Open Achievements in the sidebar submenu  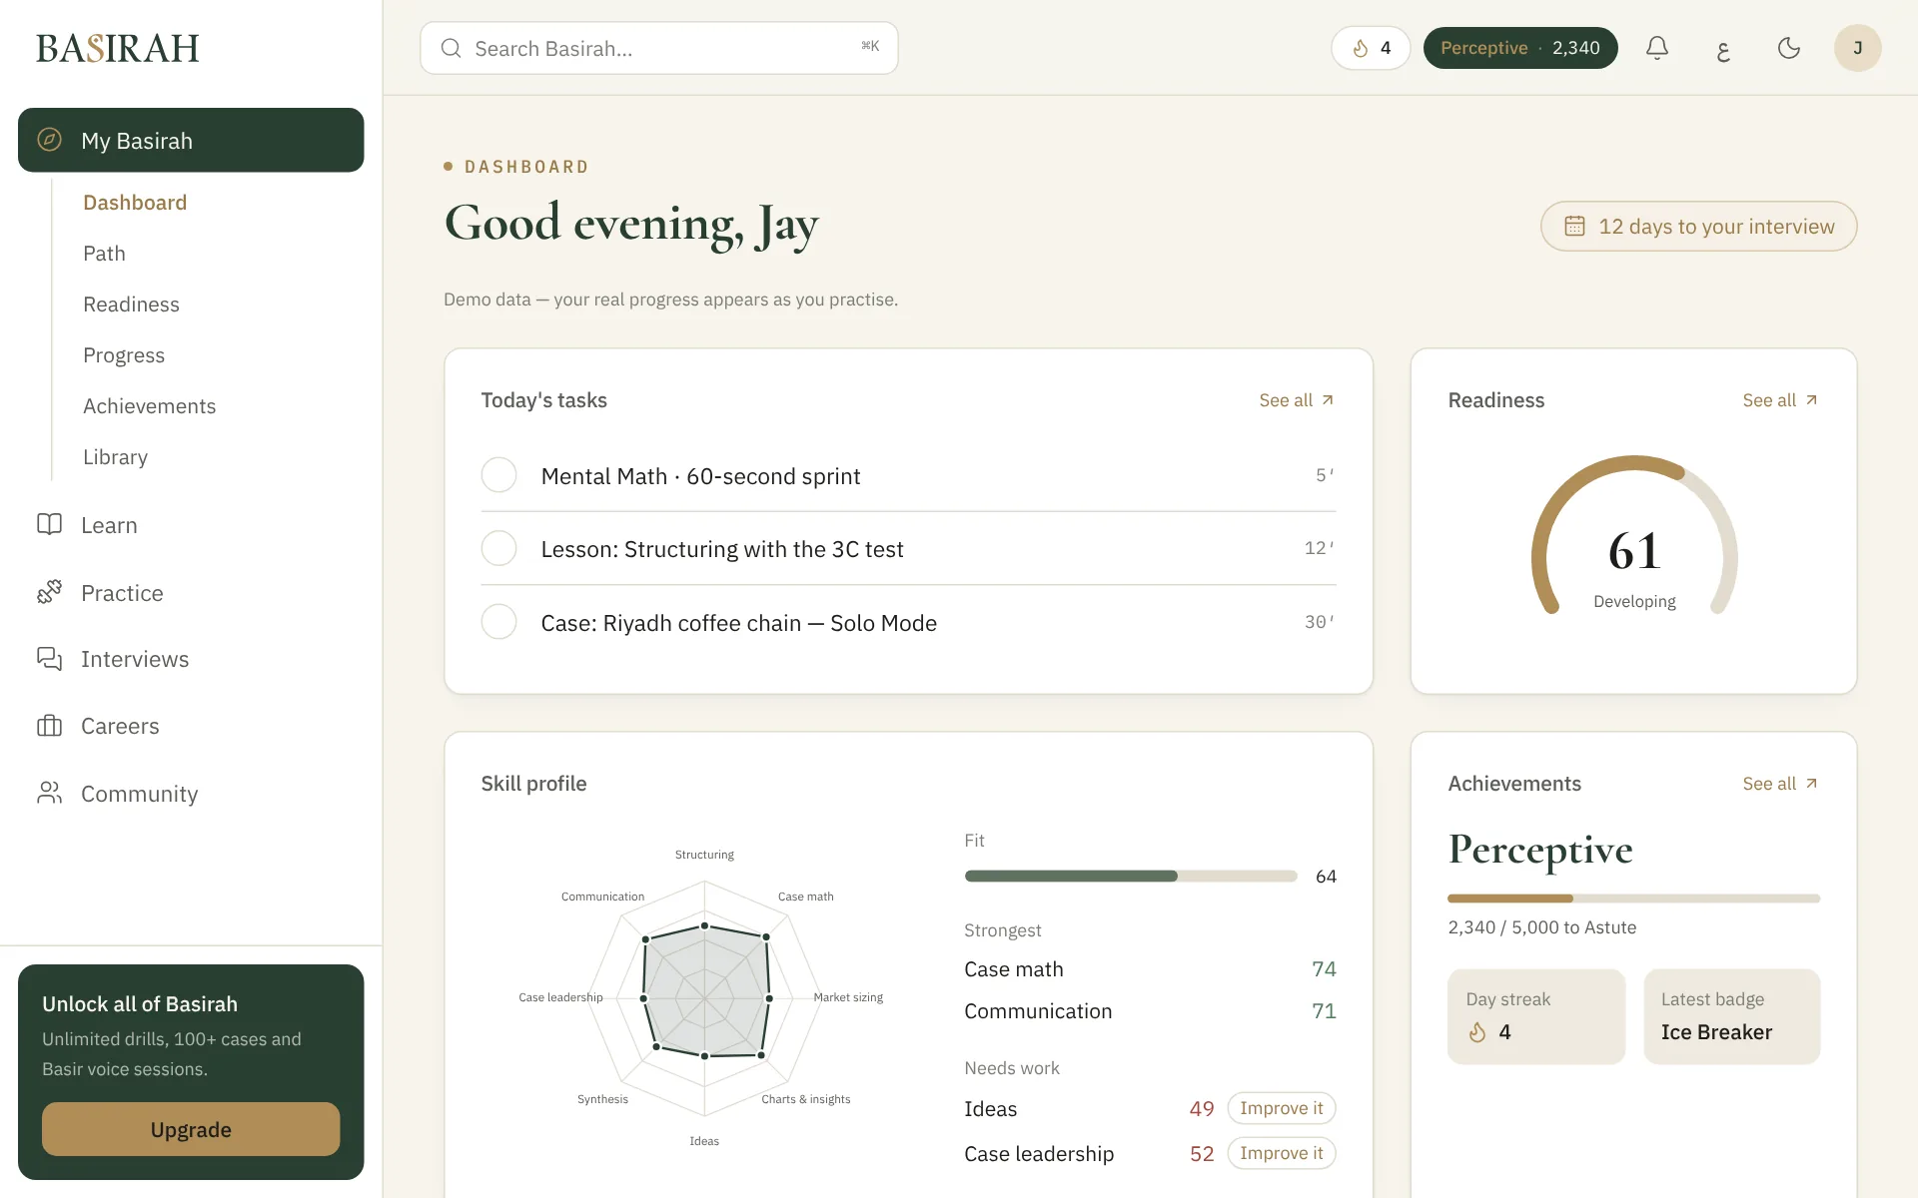coord(149,406)
